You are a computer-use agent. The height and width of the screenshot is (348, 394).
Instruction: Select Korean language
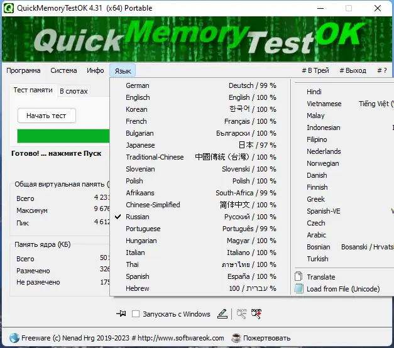coord(200,109)
